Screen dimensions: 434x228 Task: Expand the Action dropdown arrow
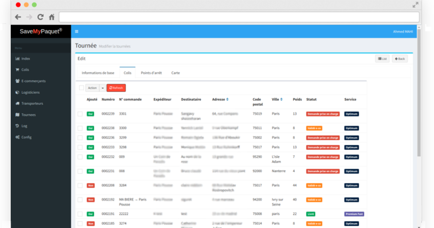[102, 88]
